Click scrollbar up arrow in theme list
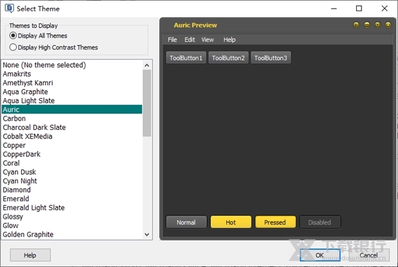 147,65
